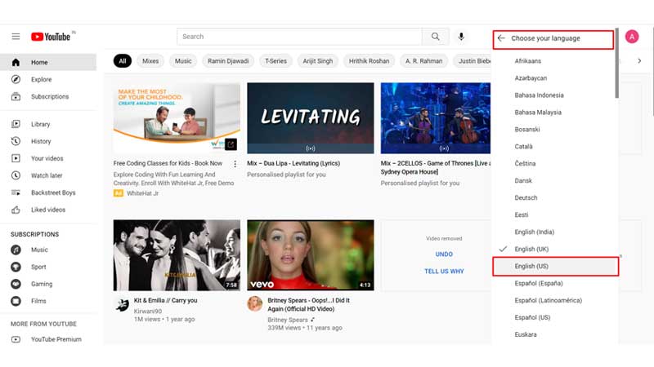Click language menu scrollbar
The height and width of the screenshot is (367, 654).
click(617, 64)
